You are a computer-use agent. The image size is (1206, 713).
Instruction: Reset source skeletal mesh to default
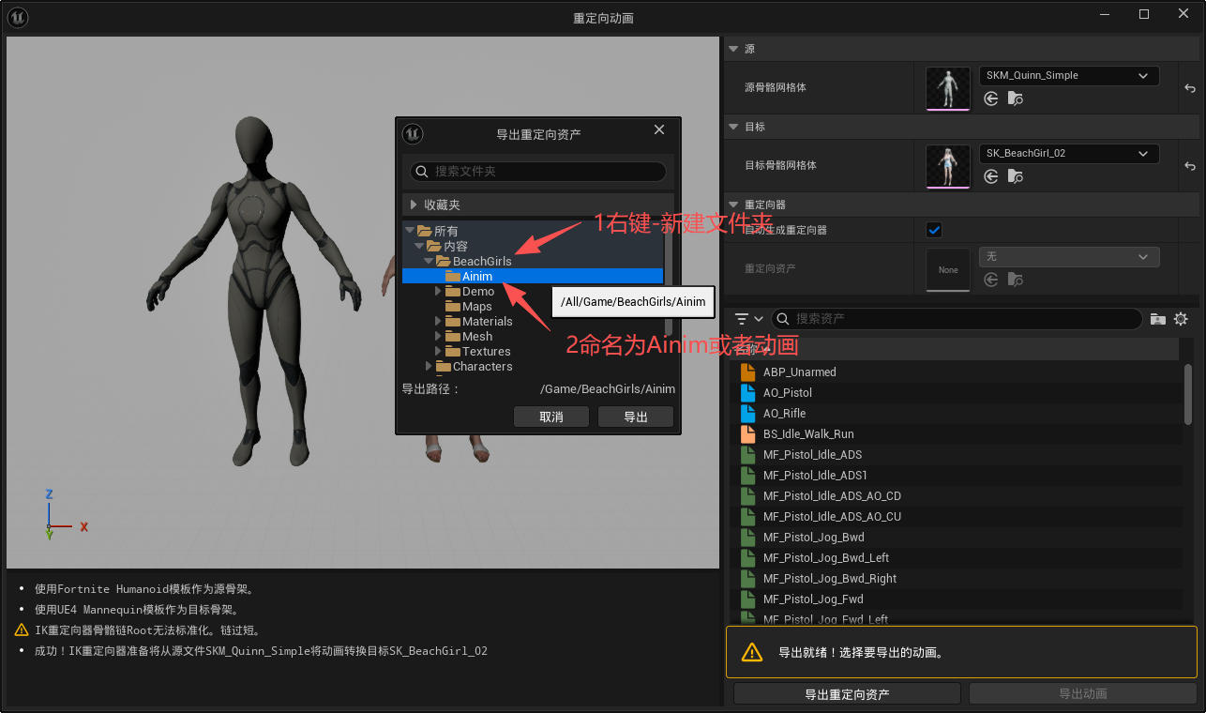click(1190, 88)
